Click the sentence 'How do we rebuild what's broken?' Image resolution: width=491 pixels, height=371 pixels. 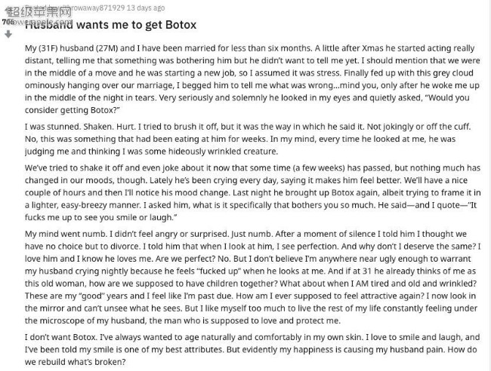[x=251, y=356]
